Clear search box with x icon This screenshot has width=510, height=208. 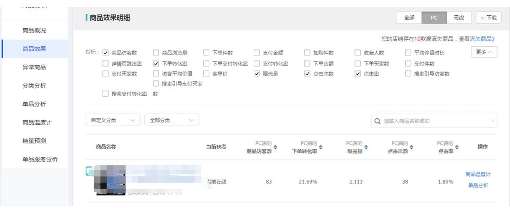[x=492, y=121]
